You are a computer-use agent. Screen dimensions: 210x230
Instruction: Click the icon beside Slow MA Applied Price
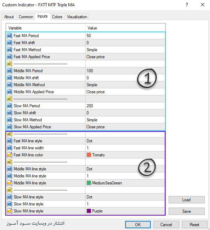[9, 127]
